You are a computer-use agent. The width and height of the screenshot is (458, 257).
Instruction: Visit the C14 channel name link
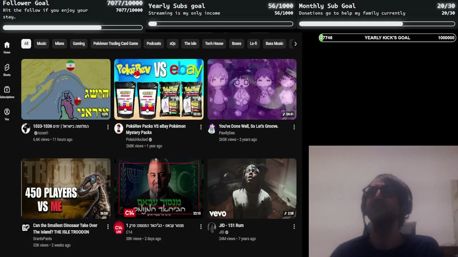tap(129, 232)
